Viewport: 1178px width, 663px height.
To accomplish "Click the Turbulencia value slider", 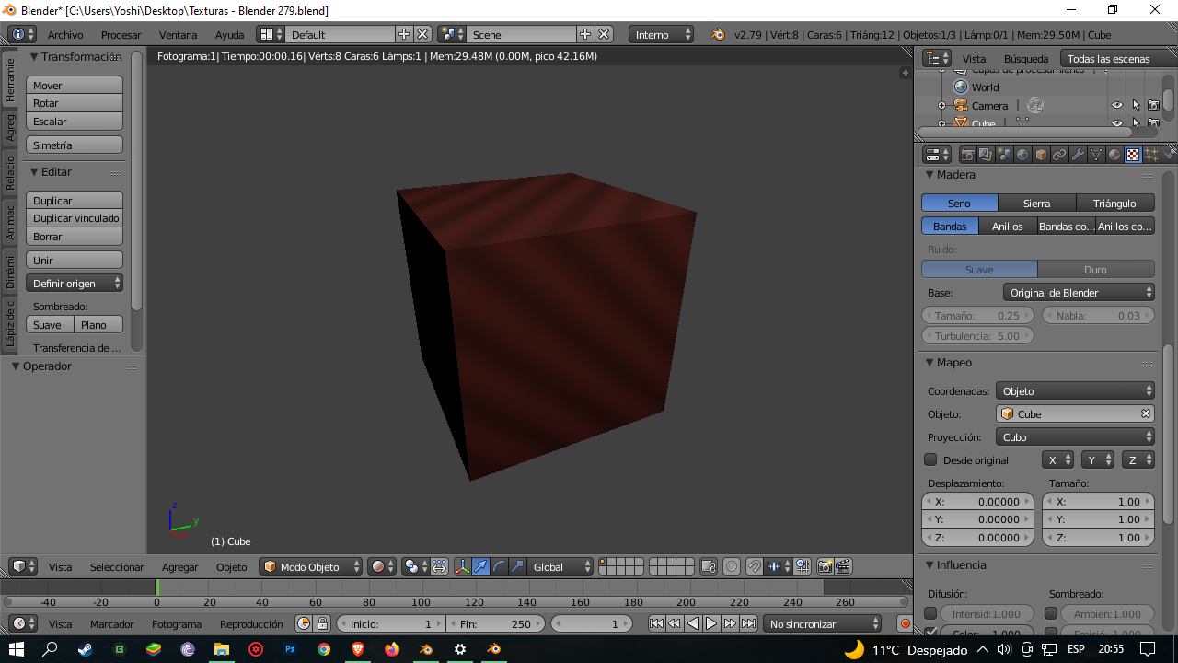I will click(x=978, y=336).
